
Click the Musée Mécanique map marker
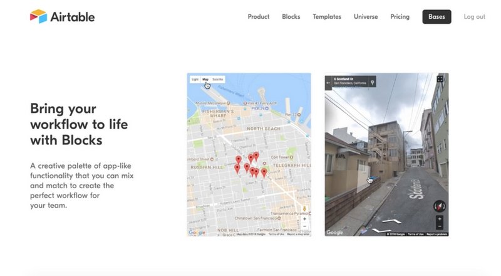pos(228,103)
